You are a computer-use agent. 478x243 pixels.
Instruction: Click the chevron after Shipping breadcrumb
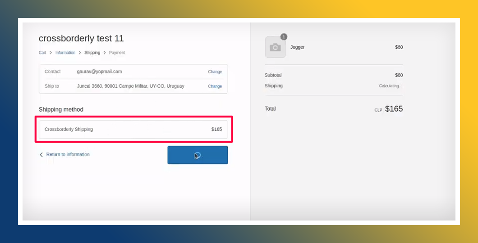coord(105,53)
